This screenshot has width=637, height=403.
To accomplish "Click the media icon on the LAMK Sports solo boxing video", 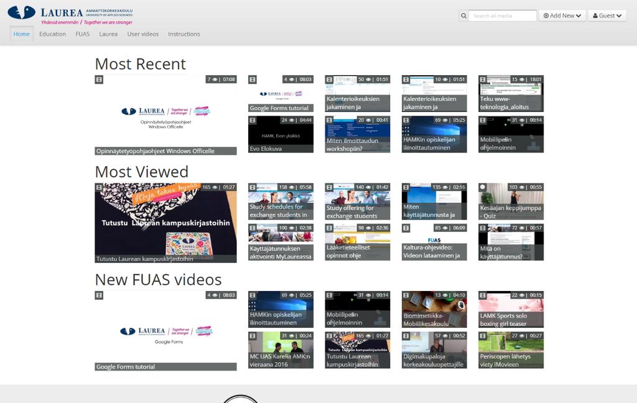I will coord(483,295).
